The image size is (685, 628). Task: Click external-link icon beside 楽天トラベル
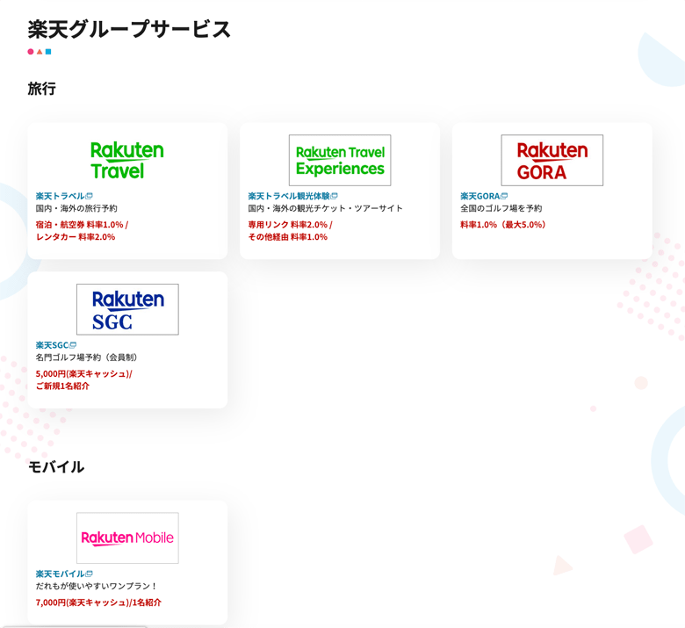(89, 196)
